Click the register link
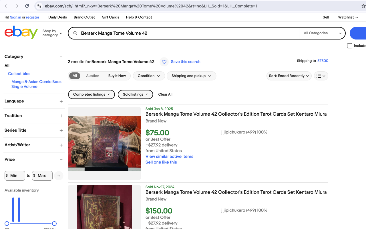This screenshot has height=229, width=366. (33, 17)
